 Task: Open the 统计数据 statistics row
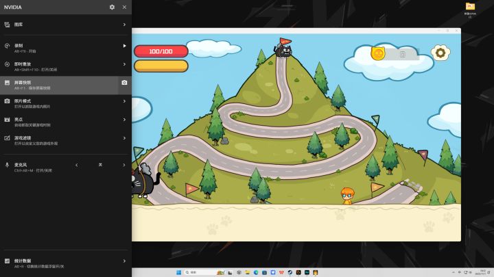(x=66, y=263)
